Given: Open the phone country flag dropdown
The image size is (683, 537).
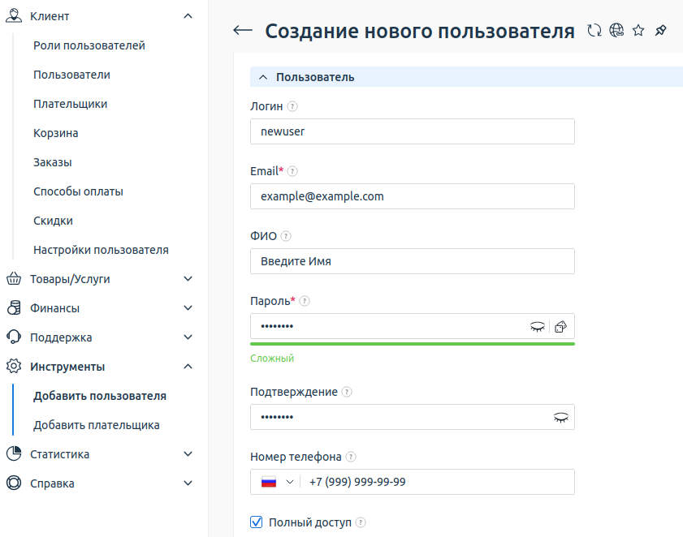Looking at the screenshot, I should 277,482.
